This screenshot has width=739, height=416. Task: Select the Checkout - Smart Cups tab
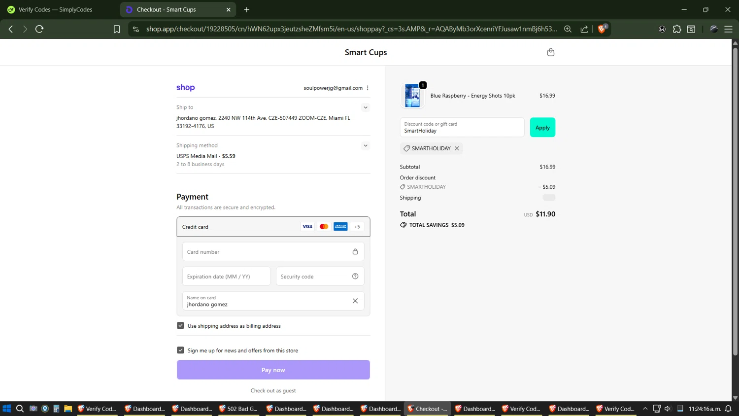tap(178, 9)
